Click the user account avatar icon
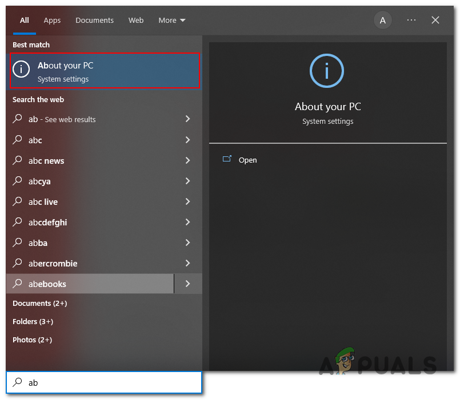Screen dimensions: 460x400 click(x=382, y=20)
